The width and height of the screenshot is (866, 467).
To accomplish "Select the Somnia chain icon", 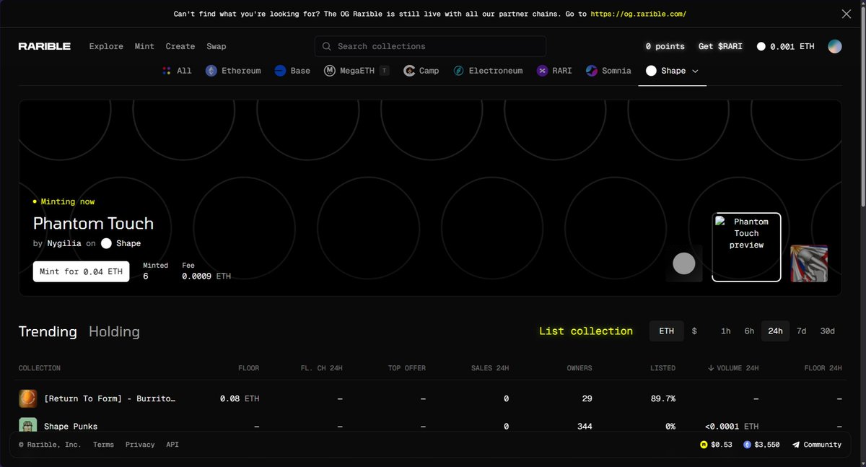I will point(594,70).
